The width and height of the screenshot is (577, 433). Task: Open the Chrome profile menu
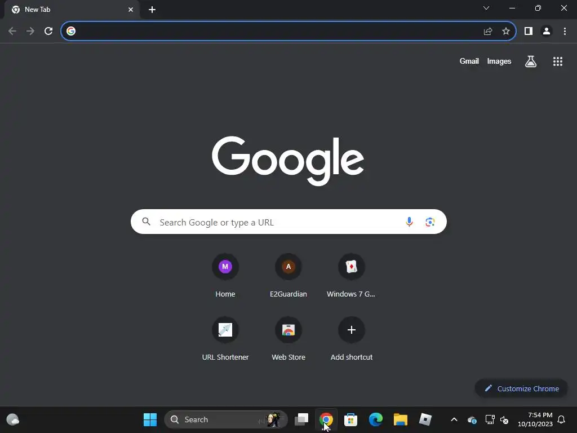point(547,32)
